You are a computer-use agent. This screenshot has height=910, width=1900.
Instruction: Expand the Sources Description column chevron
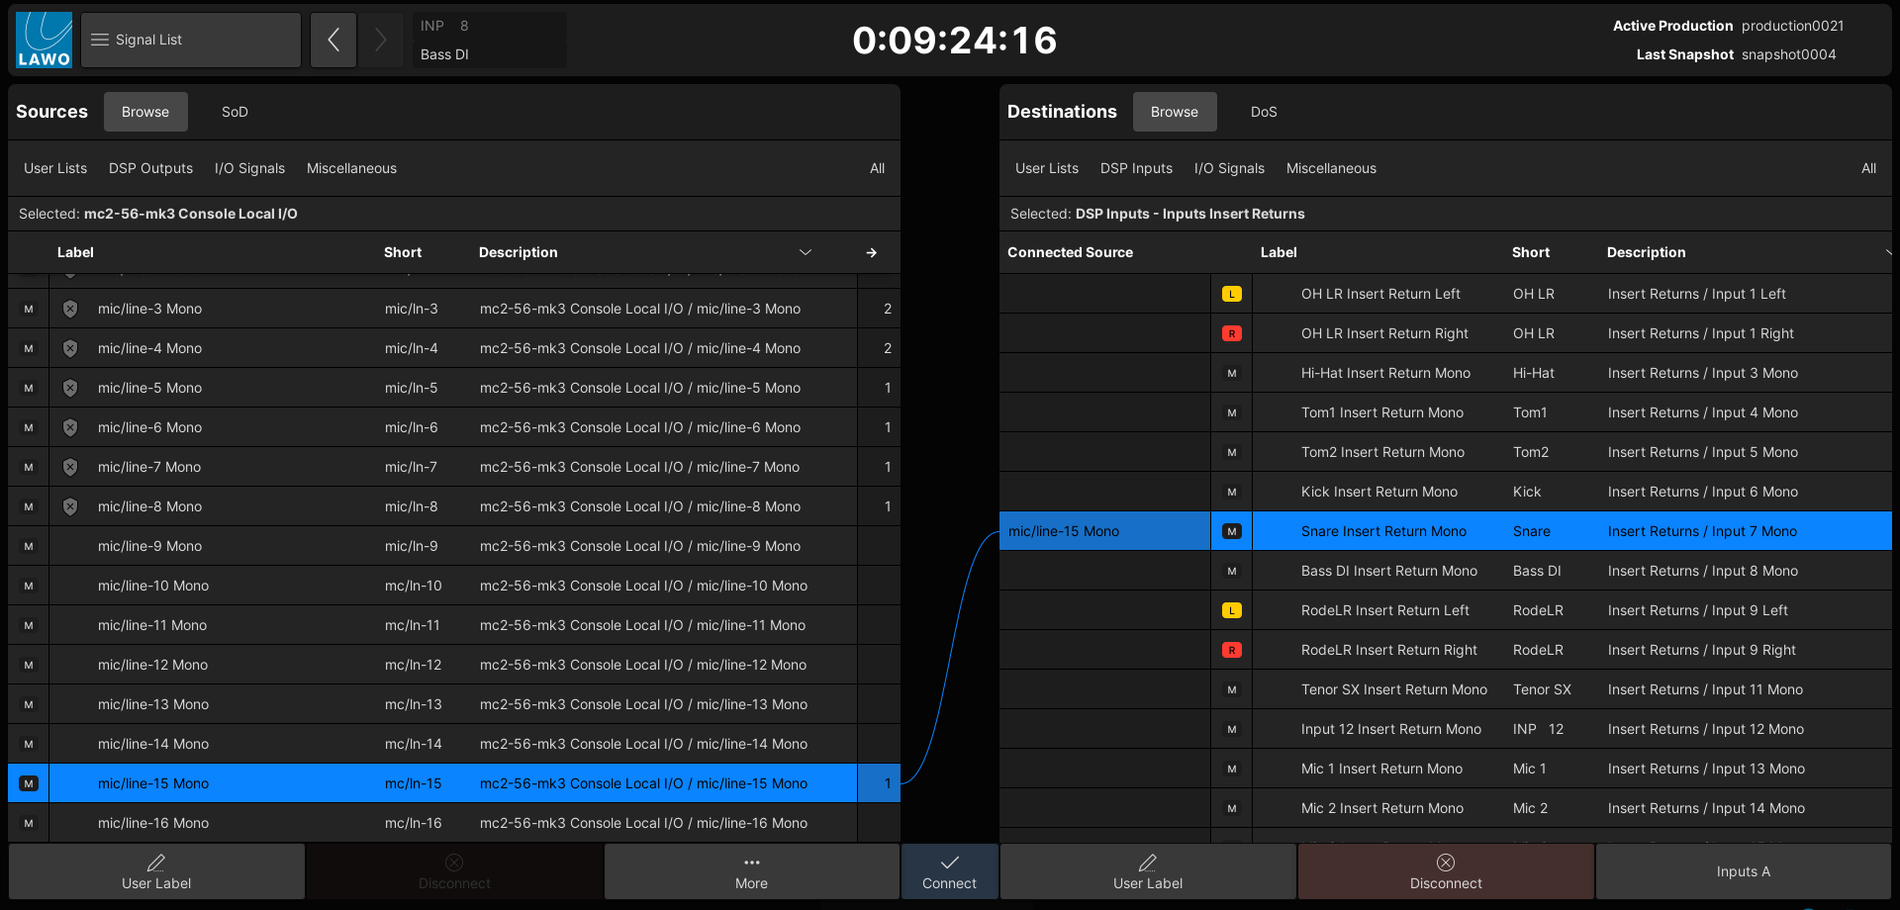pos(806,252)
